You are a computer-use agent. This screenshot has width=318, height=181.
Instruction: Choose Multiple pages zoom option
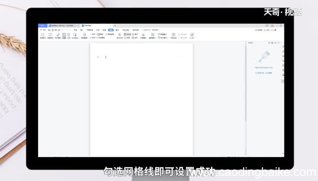point(134,38)
